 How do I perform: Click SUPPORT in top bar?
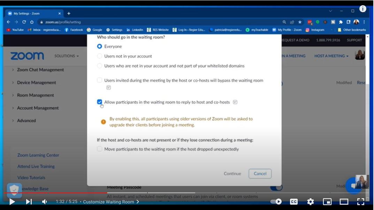pos(354,40)
